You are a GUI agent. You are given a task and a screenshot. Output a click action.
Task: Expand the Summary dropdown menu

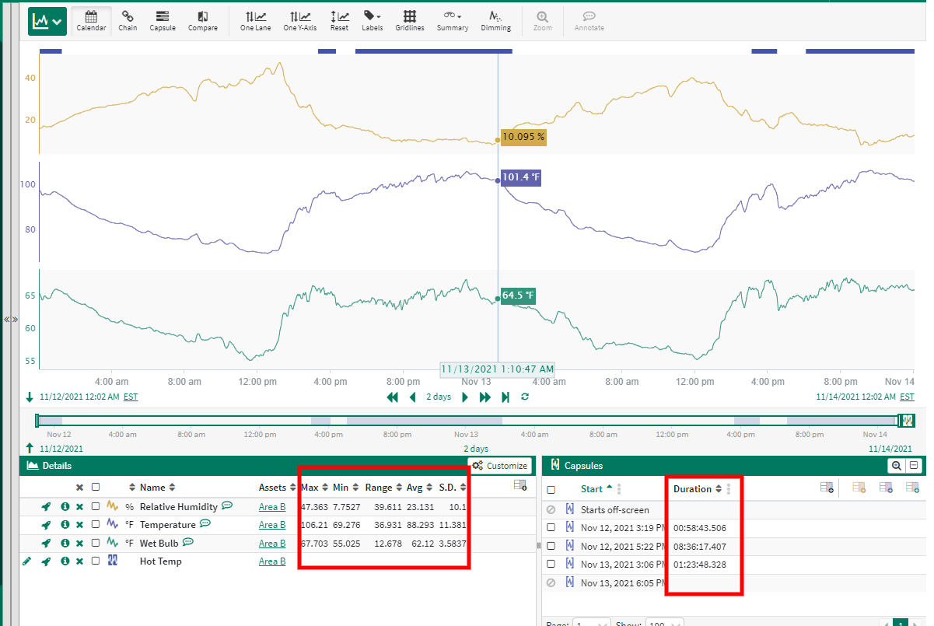tap(452, 20)
